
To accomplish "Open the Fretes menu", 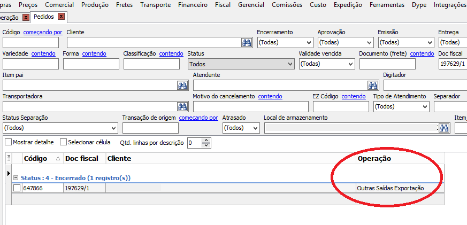I will (x=125, y=5).
